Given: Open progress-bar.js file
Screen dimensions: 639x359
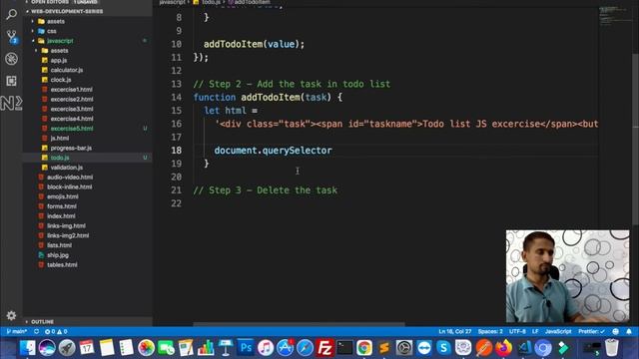Looking at the screenshot, I should [x=71, y=148].
